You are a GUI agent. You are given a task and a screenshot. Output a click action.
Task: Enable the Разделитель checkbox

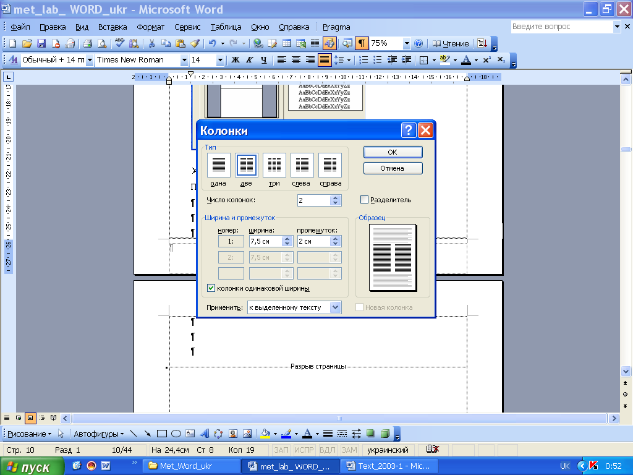coord(364,200)
